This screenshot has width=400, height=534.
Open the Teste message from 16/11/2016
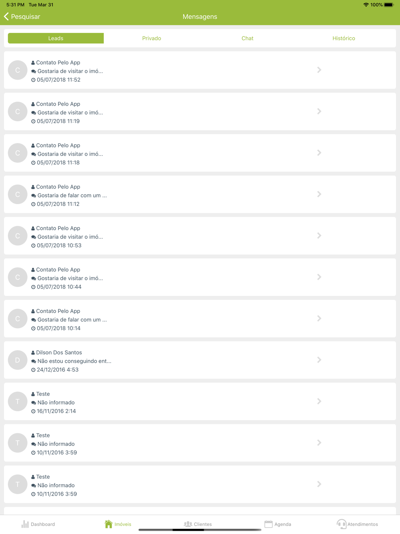200,402
